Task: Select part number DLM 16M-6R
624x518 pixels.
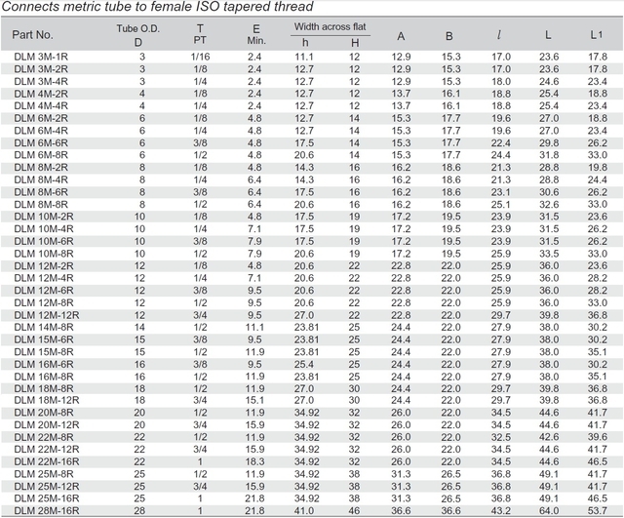Action: click(44, 364)
